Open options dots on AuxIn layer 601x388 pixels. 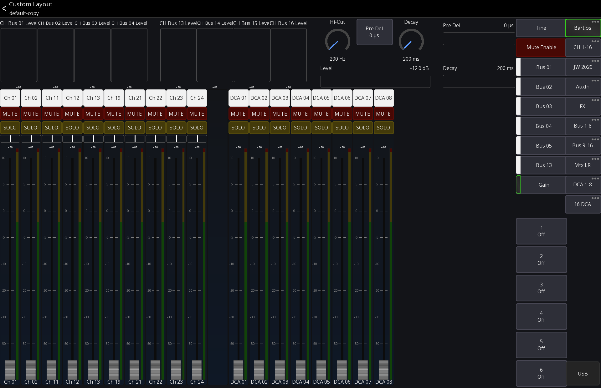click(x=595, y=81)
